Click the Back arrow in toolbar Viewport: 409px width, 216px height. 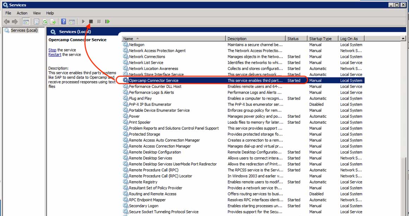point(7,22)
